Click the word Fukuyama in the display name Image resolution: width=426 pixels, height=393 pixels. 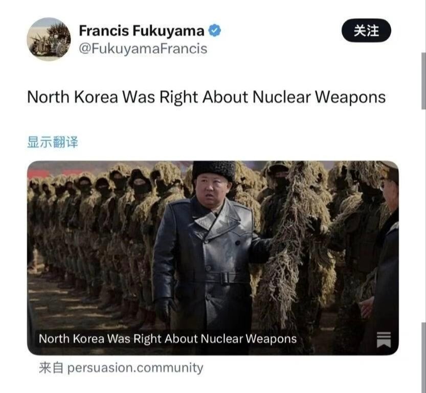168,30
